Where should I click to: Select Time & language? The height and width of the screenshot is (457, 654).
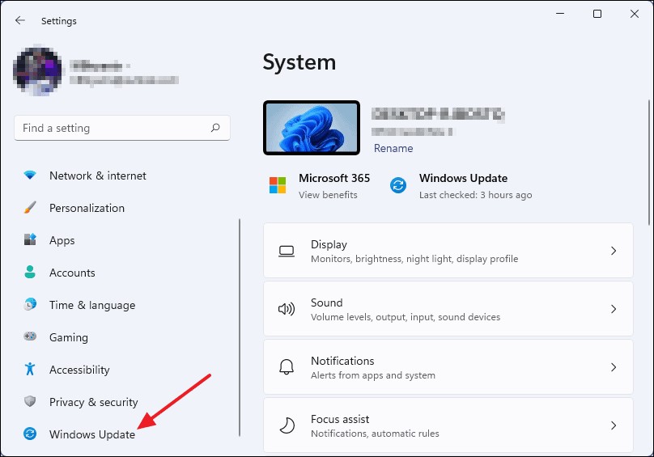92,305
